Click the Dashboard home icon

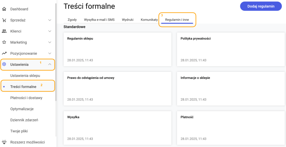click(4, 9)
